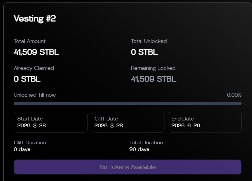Click the Cliff Duration label
The height and width of the screenshot is (181, 252).
pos(30,143)
